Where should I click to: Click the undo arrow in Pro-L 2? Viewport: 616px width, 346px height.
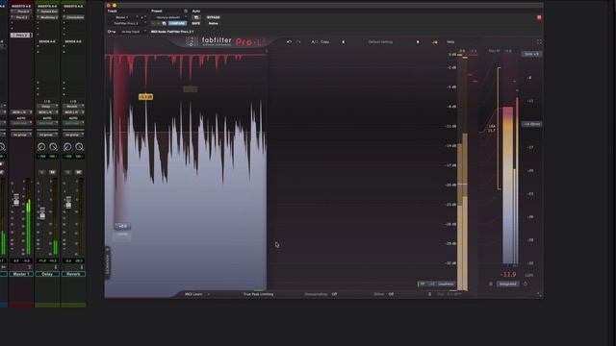pos(289,42)
